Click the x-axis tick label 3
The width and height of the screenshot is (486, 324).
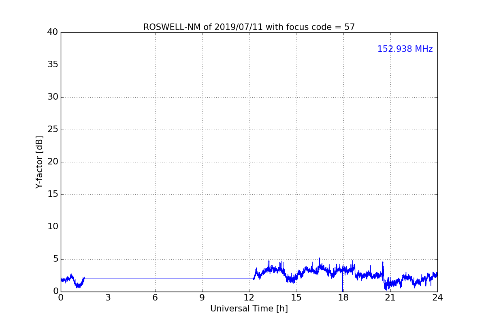coord(108,298)
